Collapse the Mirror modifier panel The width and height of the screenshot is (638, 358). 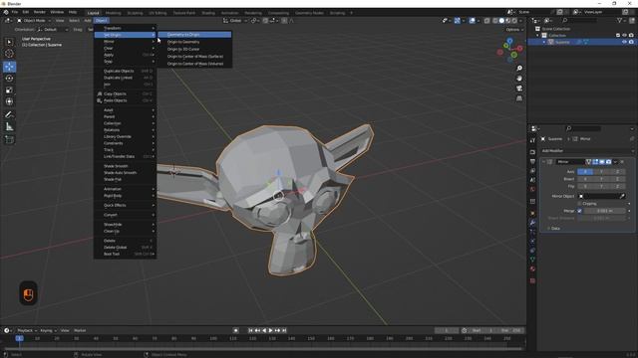(543, 161)
